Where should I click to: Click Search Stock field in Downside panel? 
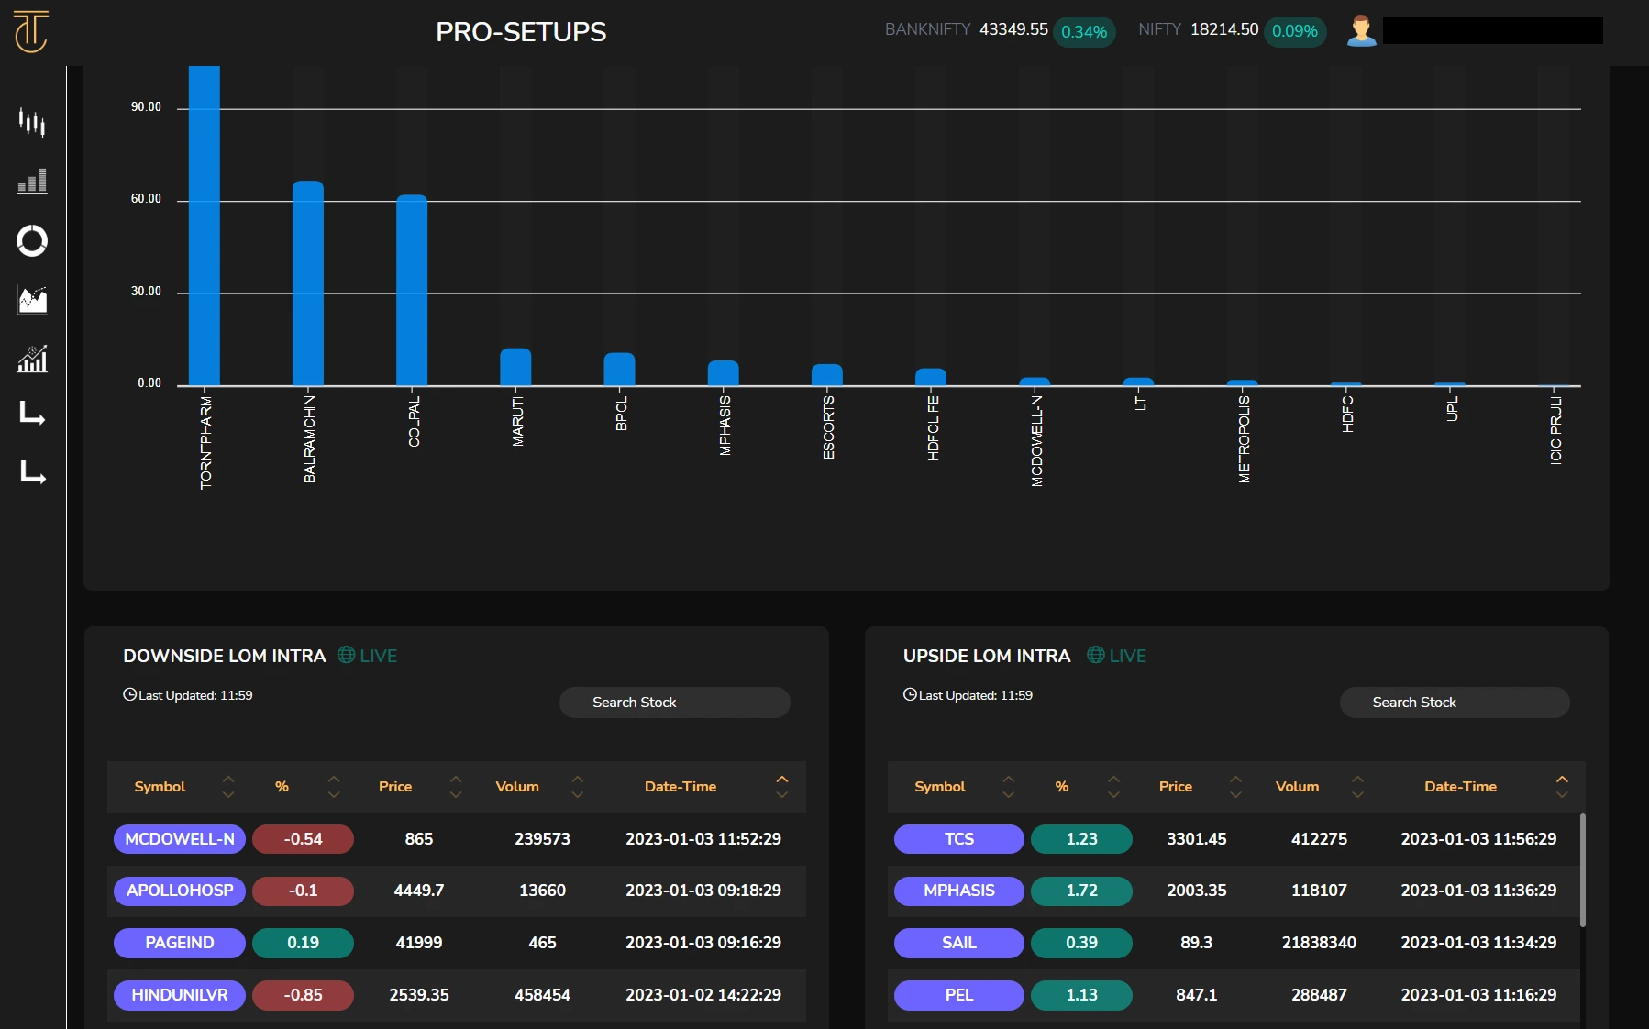pyautogui.click(x=675, y=703)
